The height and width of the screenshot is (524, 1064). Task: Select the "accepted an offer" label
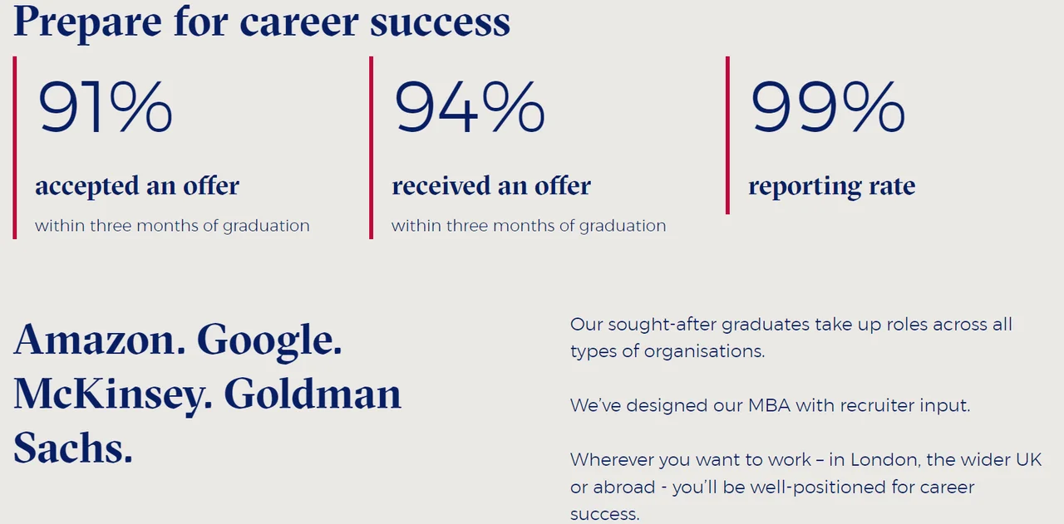click(x=137, y=186)
